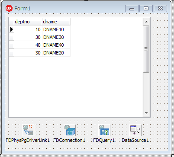
Task: Minimize the Form1 window
Action: pyautogui.click(x=132, y=9)
